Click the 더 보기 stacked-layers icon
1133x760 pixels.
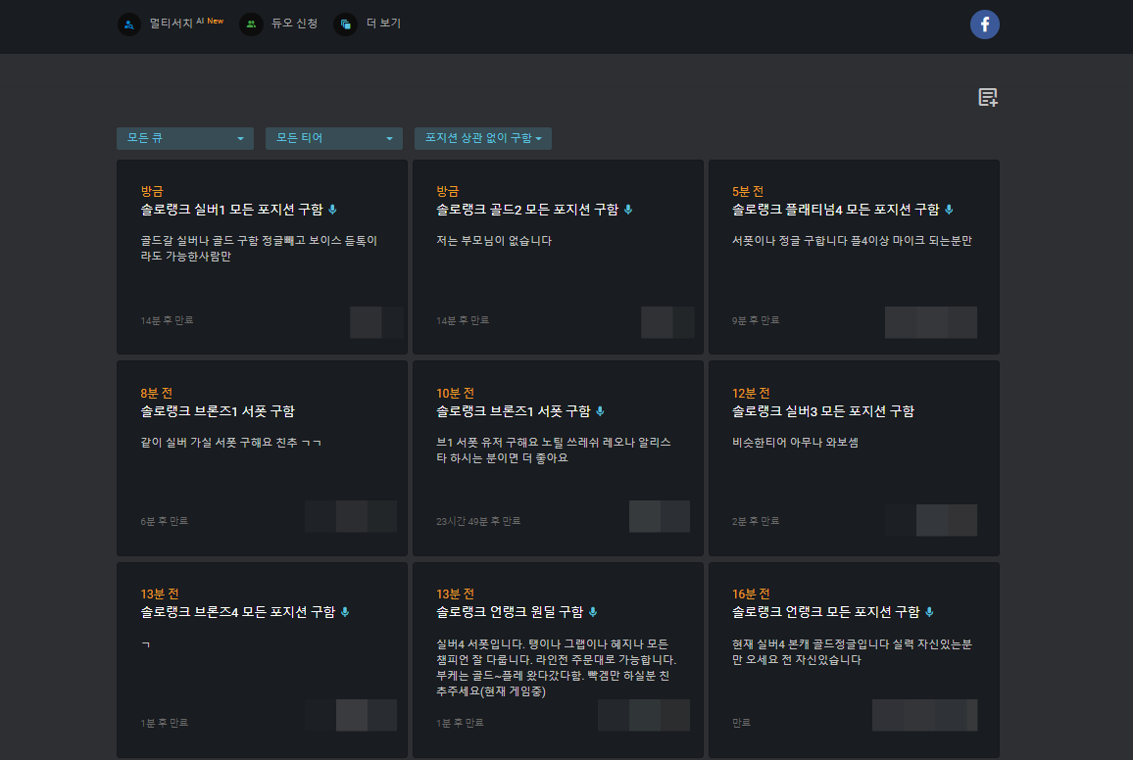click(344, 24)
